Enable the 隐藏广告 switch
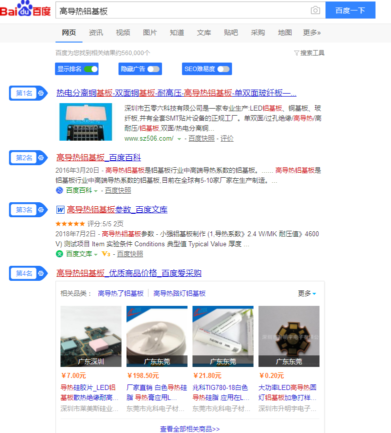 153,69
